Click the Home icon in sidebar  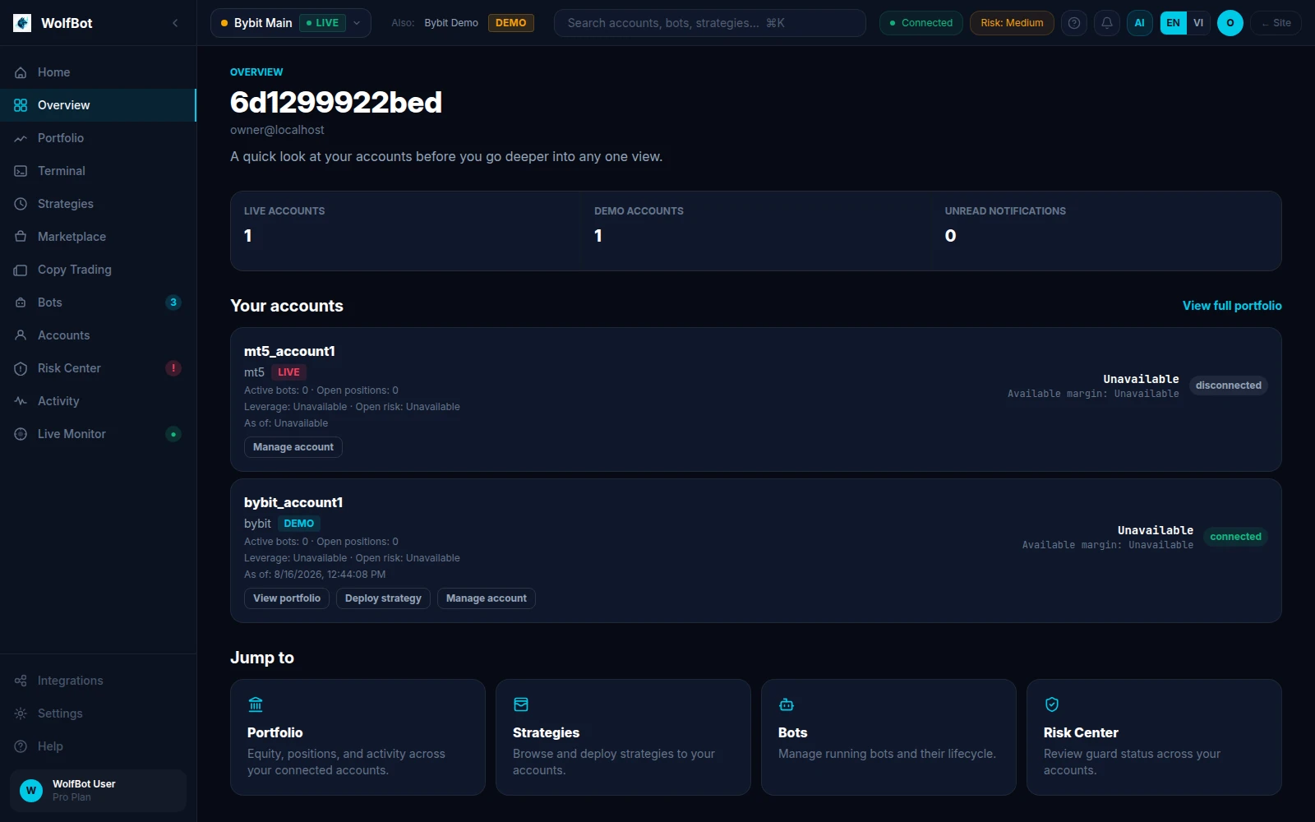21,72
